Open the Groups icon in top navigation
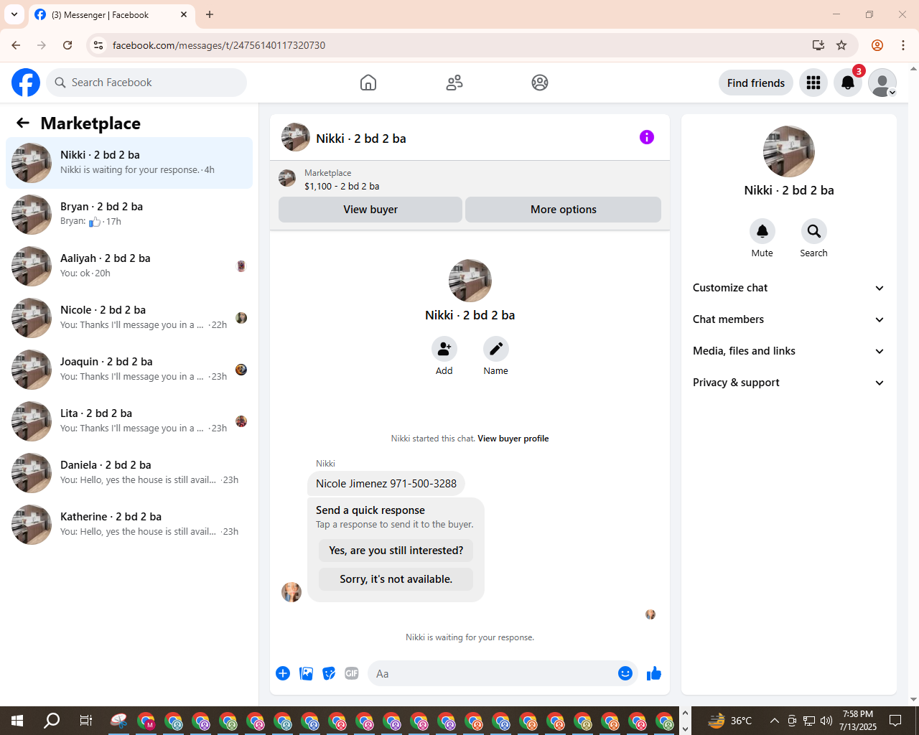Viewport: 919px width, 735px height. (x=540, y=83)
